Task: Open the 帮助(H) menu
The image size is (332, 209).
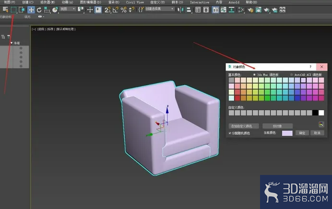Action: pyautogui.click(x=251, y=2)
